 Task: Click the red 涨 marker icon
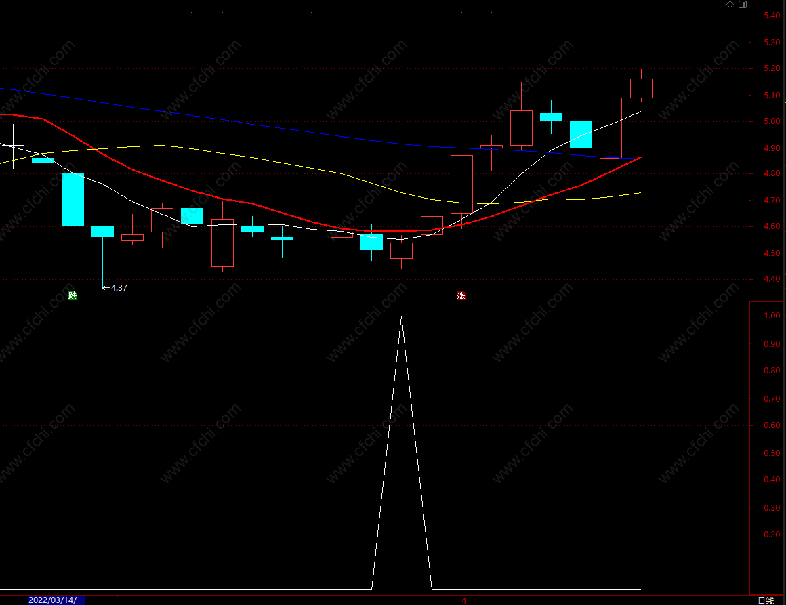[461, 296]
